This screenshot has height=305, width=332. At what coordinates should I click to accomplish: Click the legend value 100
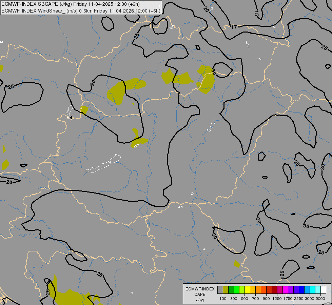(223, 299)
